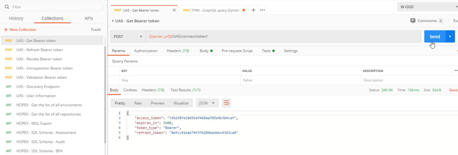Click the Trash link
Viewport: 458px width, 155px height.
(x=96, y=30)
